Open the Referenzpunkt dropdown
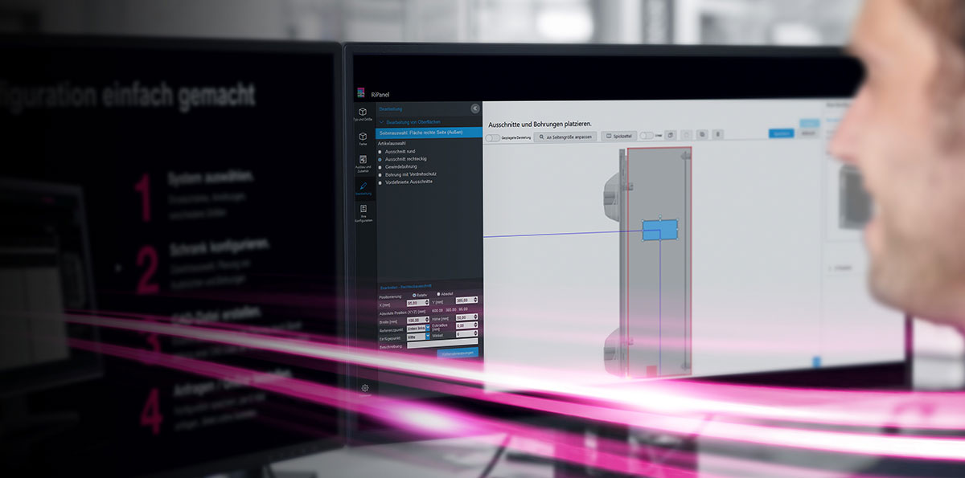965x478 pixels. pos(417,328)
